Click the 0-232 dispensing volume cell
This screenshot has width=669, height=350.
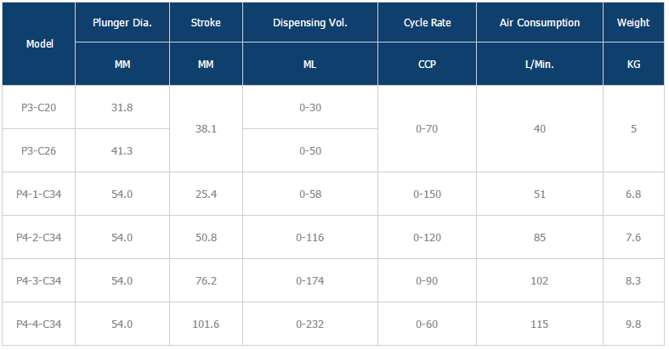311,325
